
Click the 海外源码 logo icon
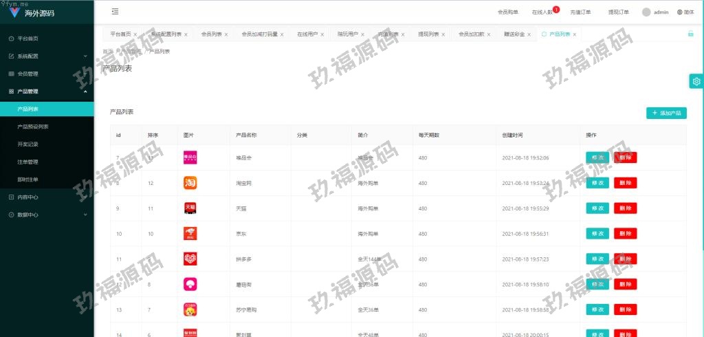14,12
